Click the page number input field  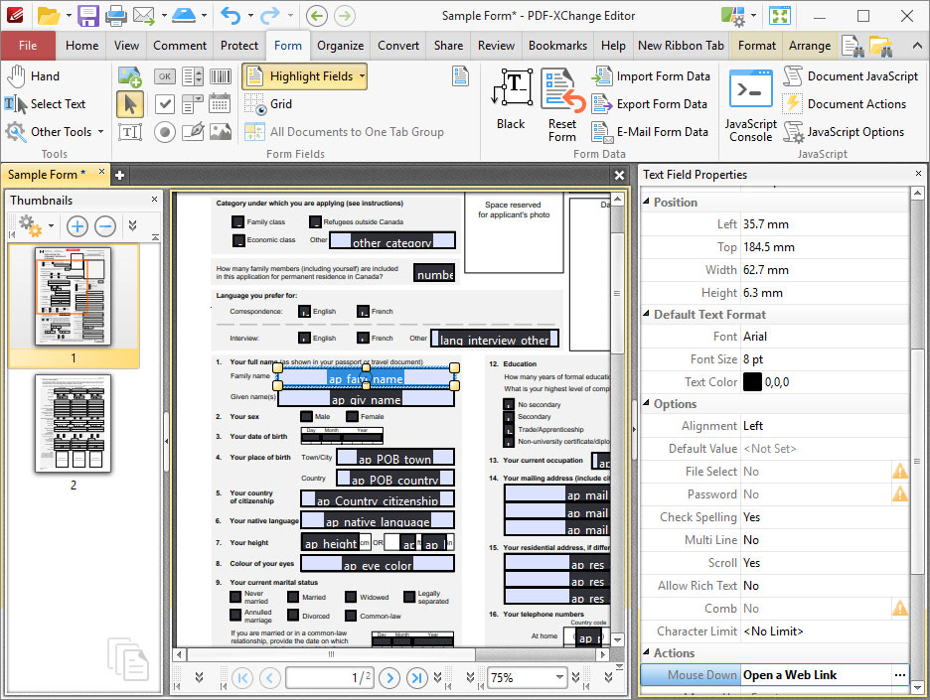[x=329, y=677]
